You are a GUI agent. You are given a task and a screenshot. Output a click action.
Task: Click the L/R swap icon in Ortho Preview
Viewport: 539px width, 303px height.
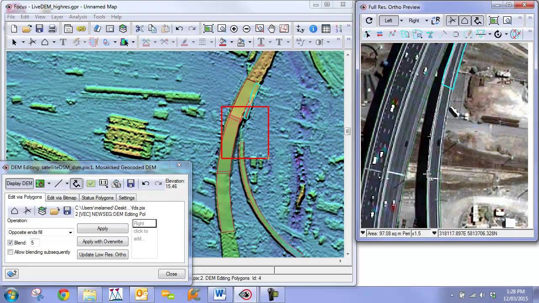(435, 20)
